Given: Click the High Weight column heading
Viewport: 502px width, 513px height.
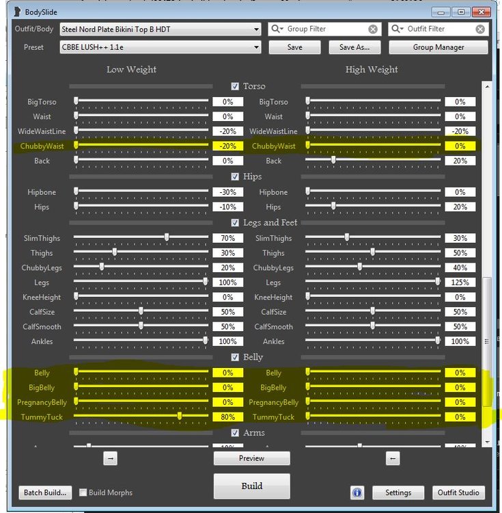Looking at the screenshot, I should coord(372,69).
